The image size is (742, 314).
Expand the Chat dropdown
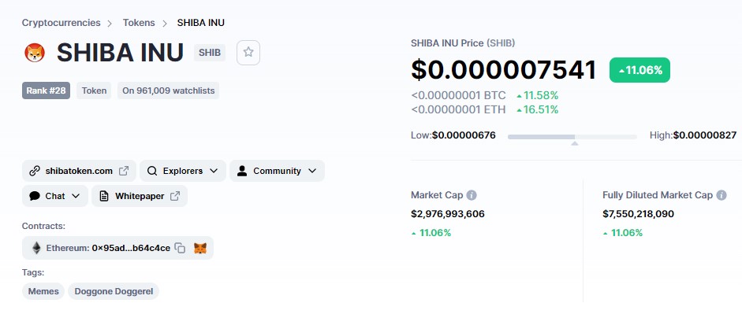[55, 196]
